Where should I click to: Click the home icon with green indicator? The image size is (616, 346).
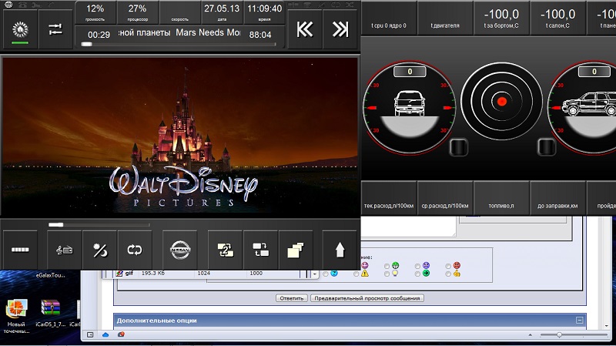[19, 29]
